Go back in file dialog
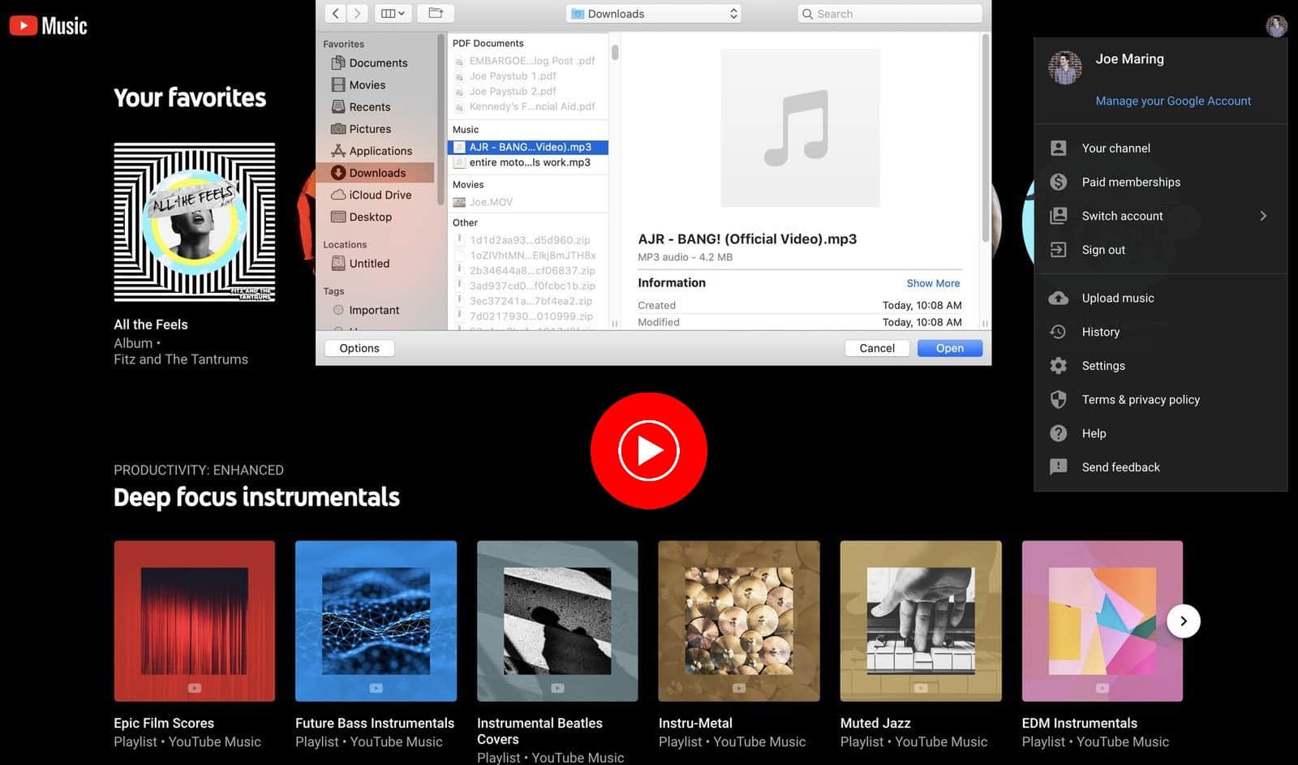Screen dimensions: 1298x765 pyautogui.click(x=336, y=13)
